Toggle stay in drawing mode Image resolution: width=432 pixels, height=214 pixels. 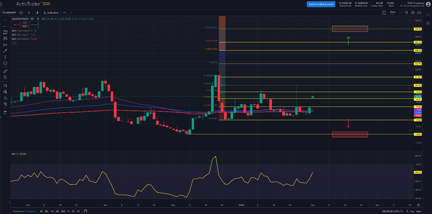tap(5, 91)
